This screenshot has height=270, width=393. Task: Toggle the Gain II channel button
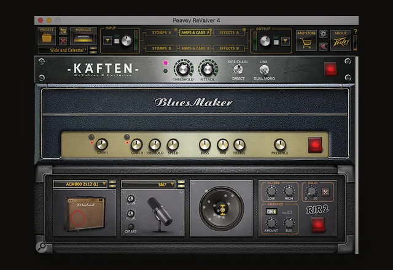tap(127, 137)
